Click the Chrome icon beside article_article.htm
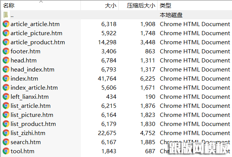Viewport: 232px width, 157px height. 6,24
